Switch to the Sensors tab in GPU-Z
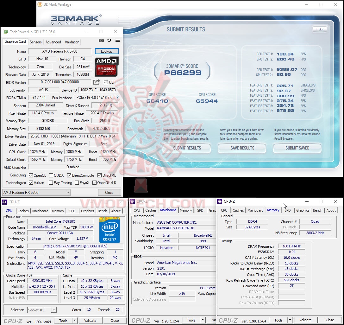The width and height of the screenshot is (344, 325). point(35,42)
